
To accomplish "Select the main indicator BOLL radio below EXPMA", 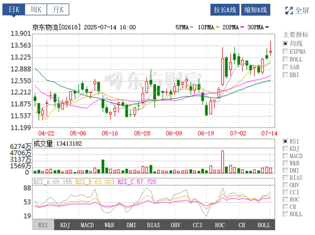I will 285,59.
